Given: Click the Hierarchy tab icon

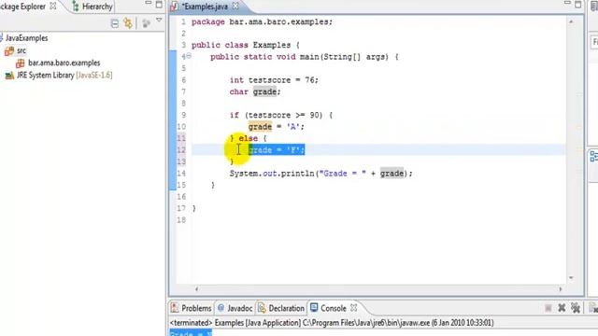Looking at the screenshot, I should (76, 7).
